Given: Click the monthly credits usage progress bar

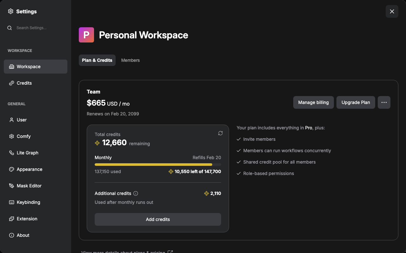Looking at the screenshot, I should point(158,165).
